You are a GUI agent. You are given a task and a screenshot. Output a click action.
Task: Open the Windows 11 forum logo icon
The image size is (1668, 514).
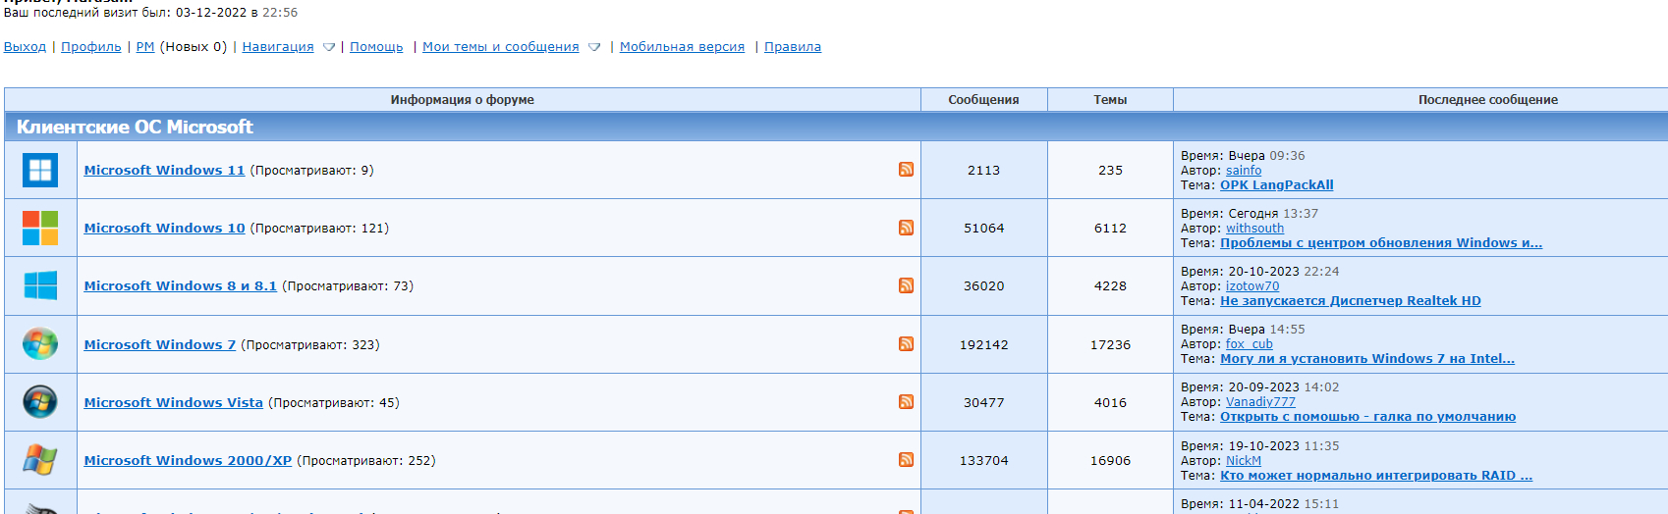40,170
